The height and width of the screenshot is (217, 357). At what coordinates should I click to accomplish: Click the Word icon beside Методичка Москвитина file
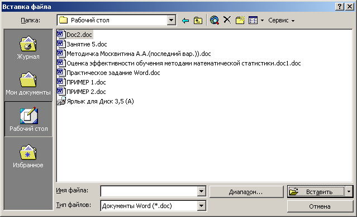[61, 53]
